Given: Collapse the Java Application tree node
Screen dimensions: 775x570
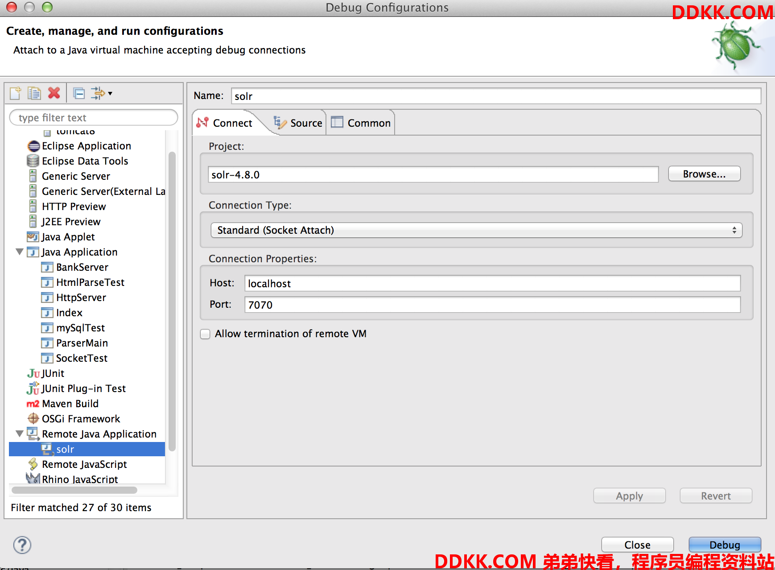Looking at the screenshot, I should (x=20, y=252).
